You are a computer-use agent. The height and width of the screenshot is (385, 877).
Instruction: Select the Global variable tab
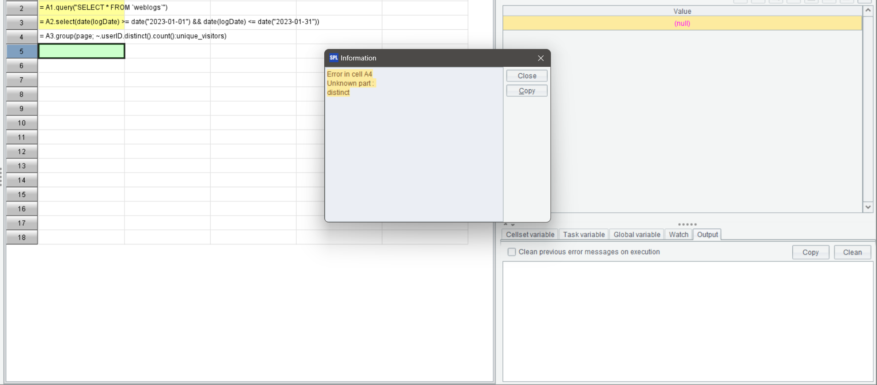click(x=637, y=234)
